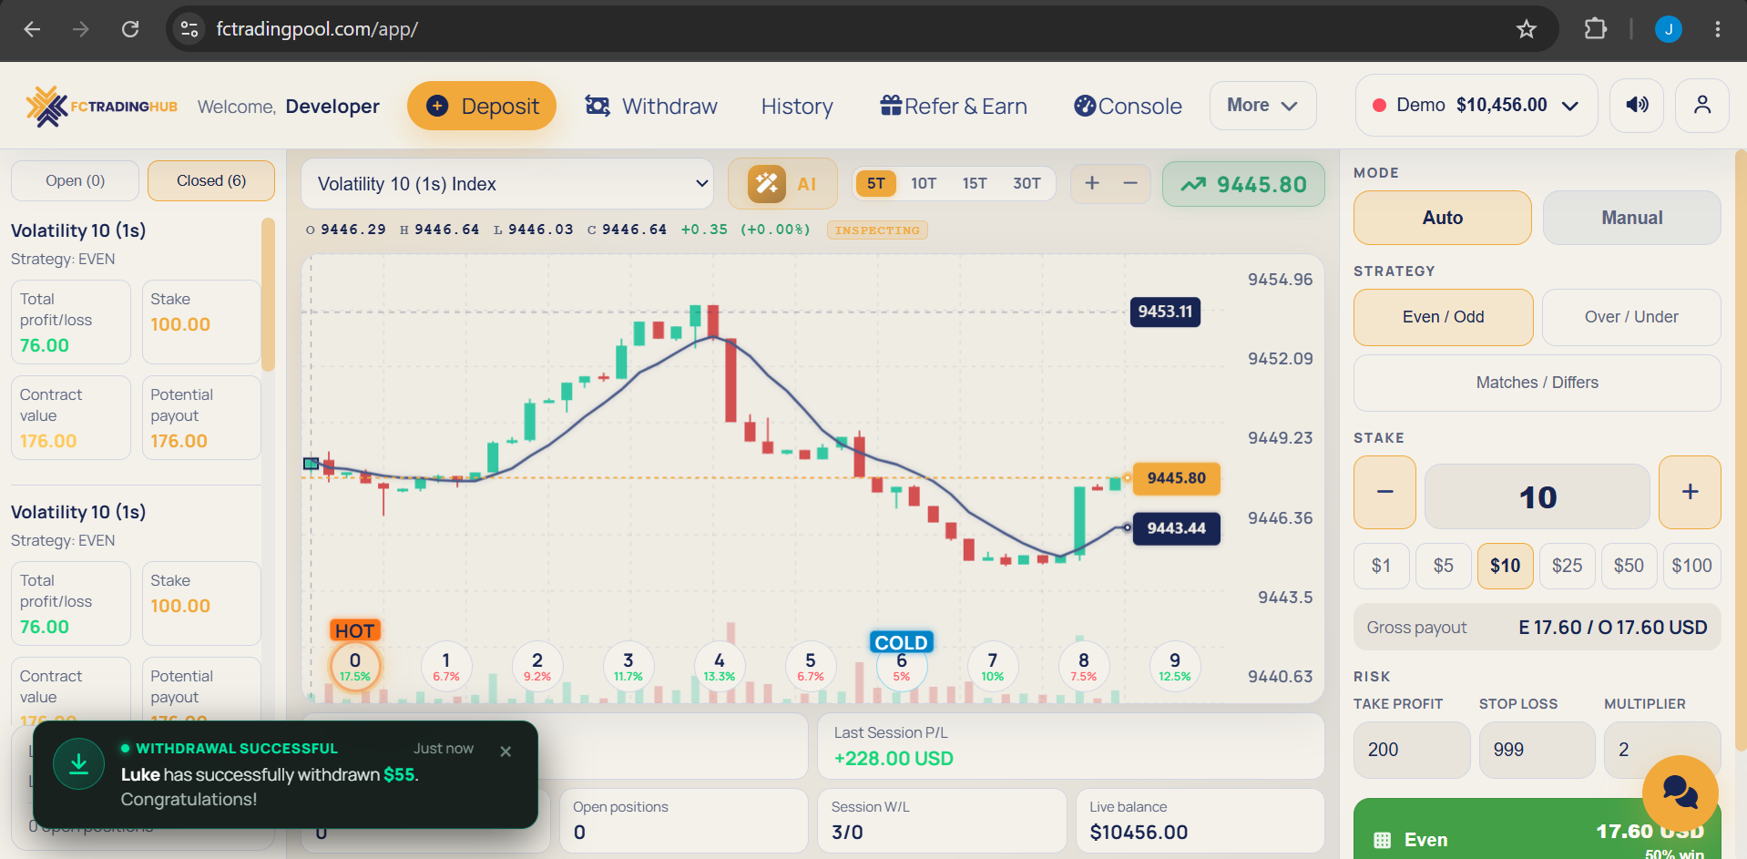Select Matches / Differs strategy

1538,383
